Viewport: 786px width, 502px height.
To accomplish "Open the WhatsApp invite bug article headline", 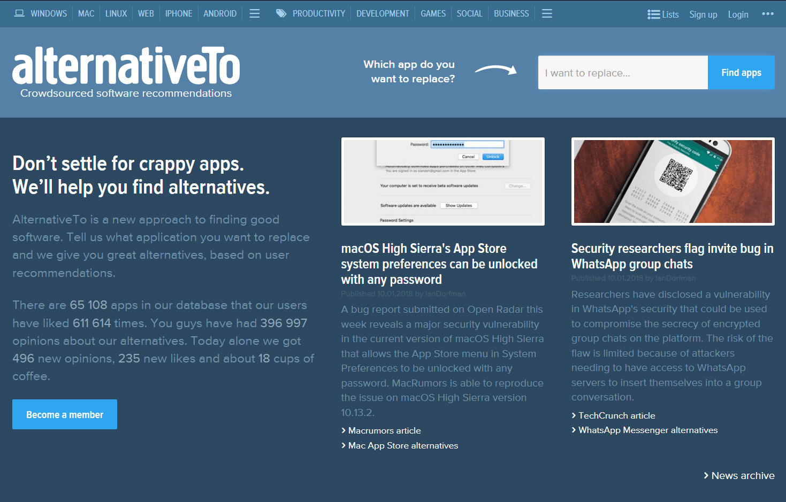I will point(673,256).
